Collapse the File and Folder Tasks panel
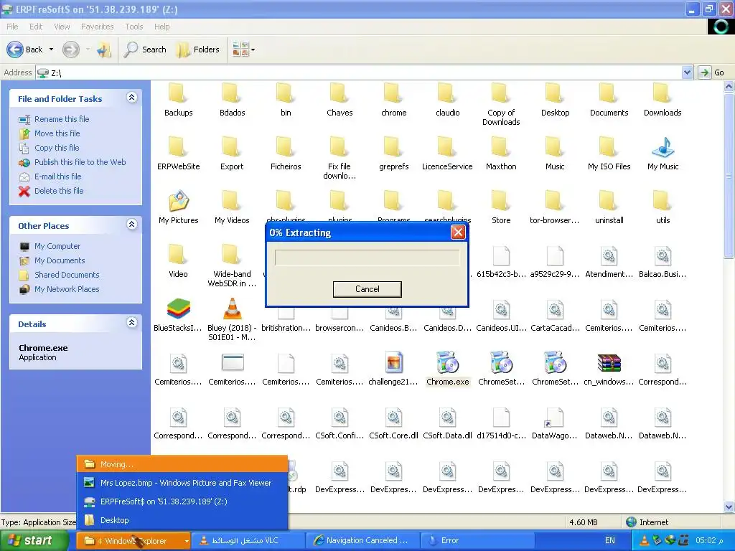The image size is (735, 551). [132, 98]
